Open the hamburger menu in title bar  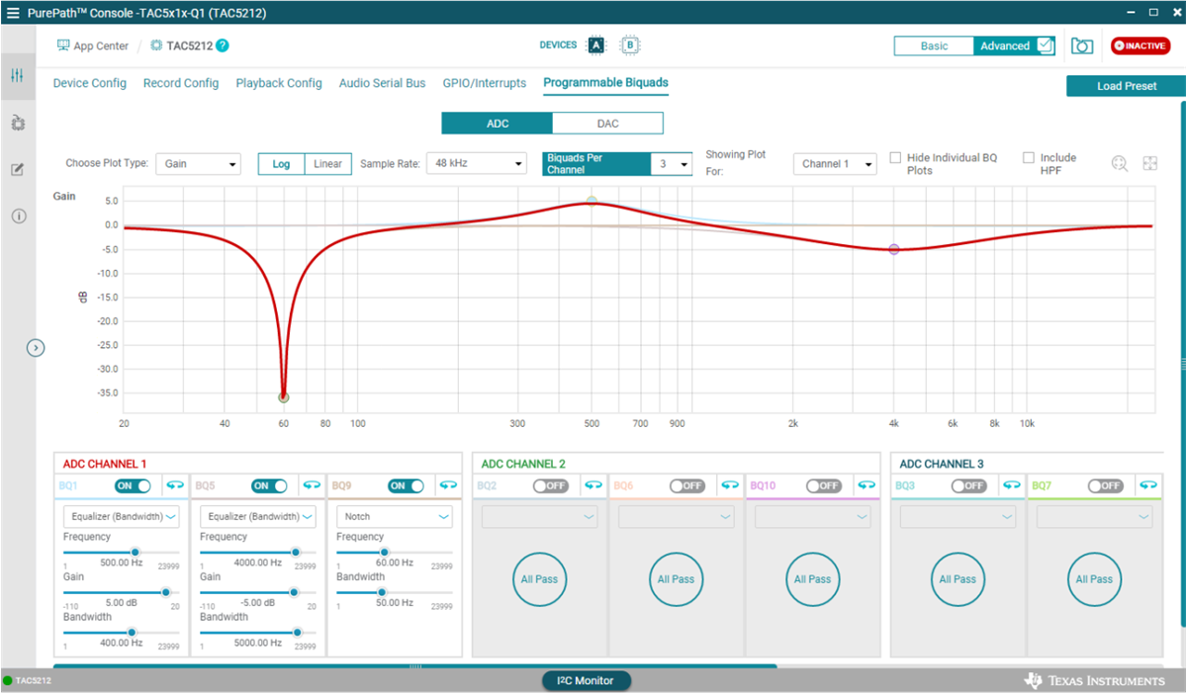pyautogui.click(x=13, y=13)
